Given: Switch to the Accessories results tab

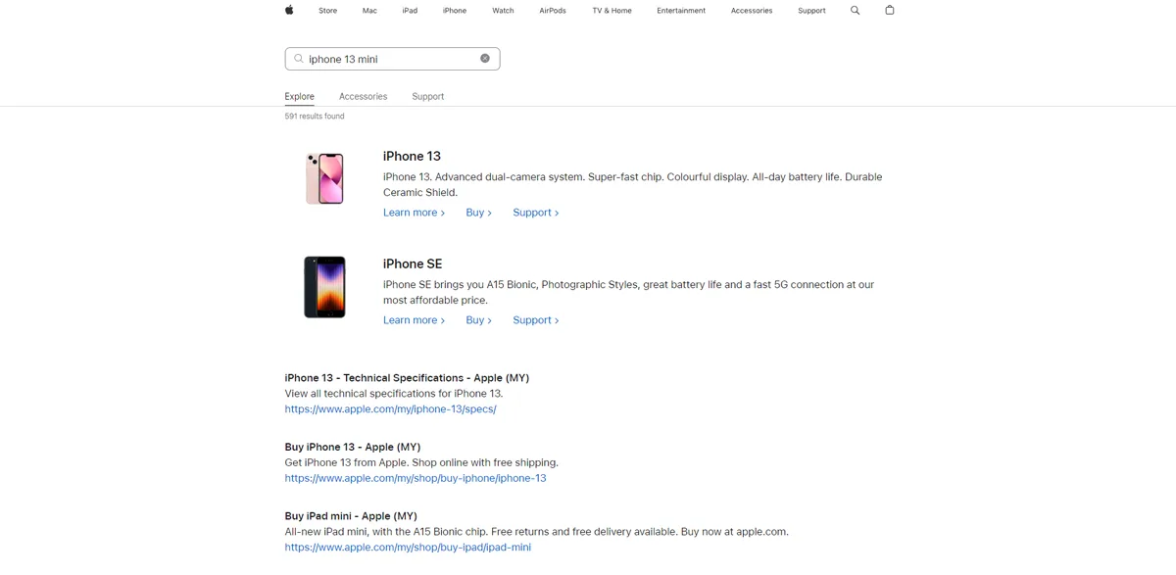Looking at the screenshot, I should (363, 96).
